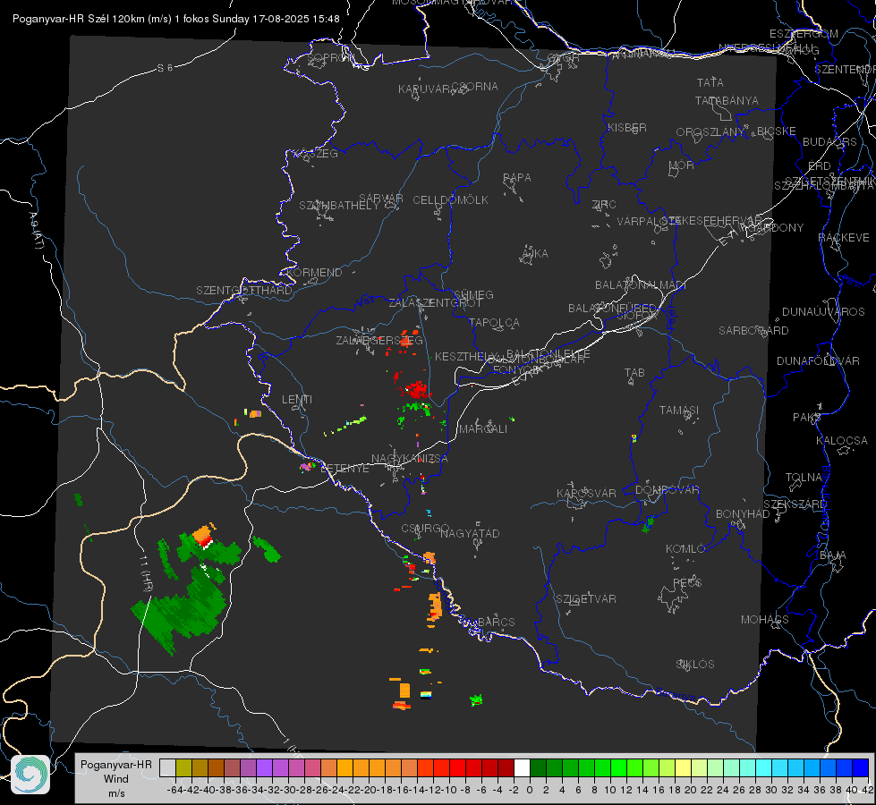Click the MOHÁCS city label
Image resolution: width=876 pixels, height=805 pixels.
[765, 620]
